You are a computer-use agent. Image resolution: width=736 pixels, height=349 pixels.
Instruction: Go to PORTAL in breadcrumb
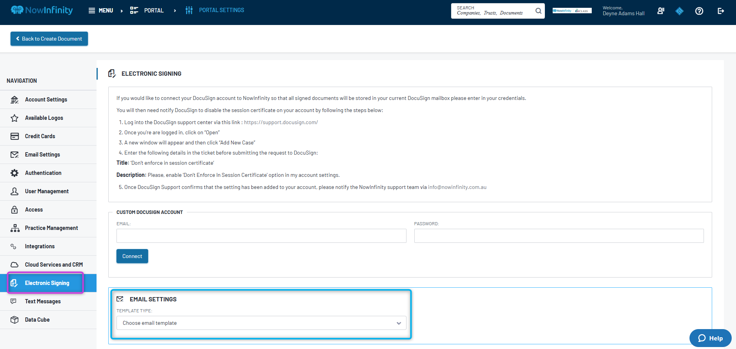(x=154, y=11)
